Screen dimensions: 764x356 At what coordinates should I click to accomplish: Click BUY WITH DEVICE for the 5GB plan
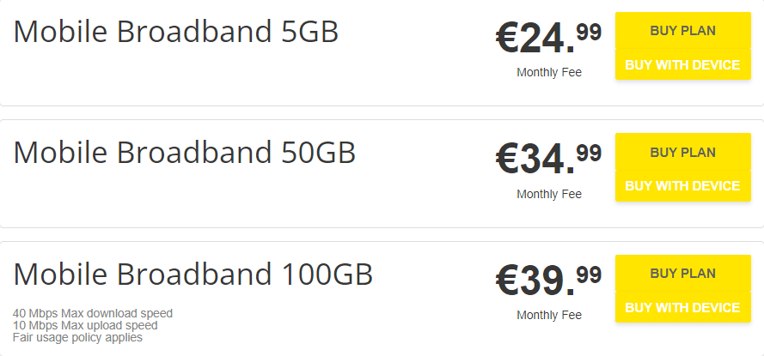[x=682, y=64]
